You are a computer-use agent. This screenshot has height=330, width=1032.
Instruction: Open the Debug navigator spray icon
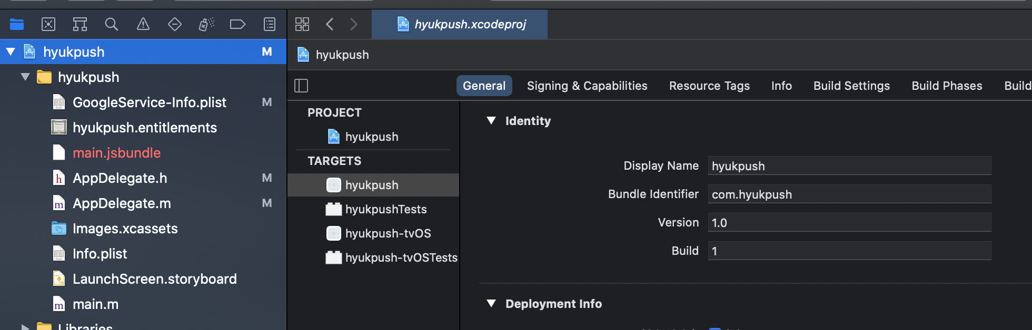206,24
